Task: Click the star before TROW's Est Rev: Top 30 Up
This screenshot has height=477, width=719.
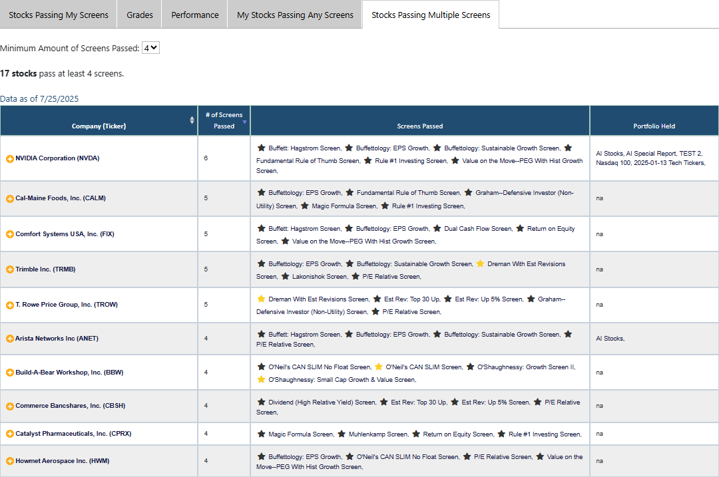Action: point(377,299)
